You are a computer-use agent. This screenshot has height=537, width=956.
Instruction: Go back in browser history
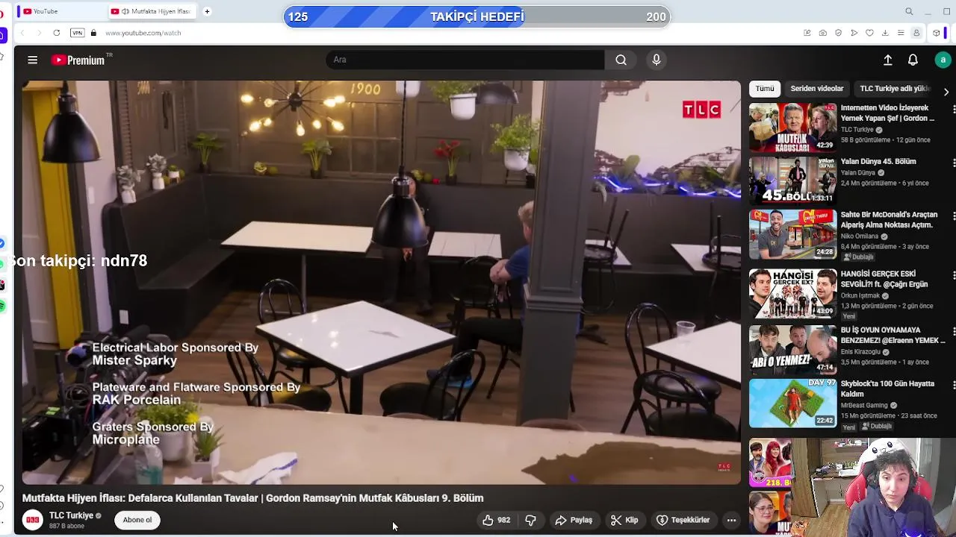coord(22,33)
